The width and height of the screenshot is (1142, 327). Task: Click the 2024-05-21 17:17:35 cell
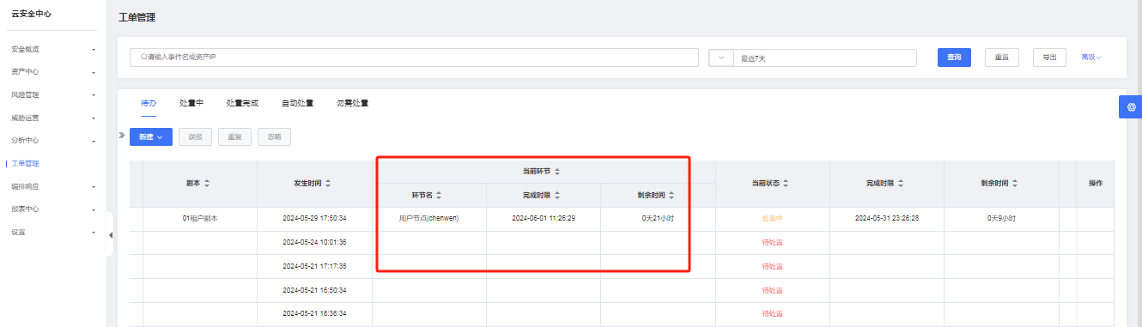pos(314,266)
